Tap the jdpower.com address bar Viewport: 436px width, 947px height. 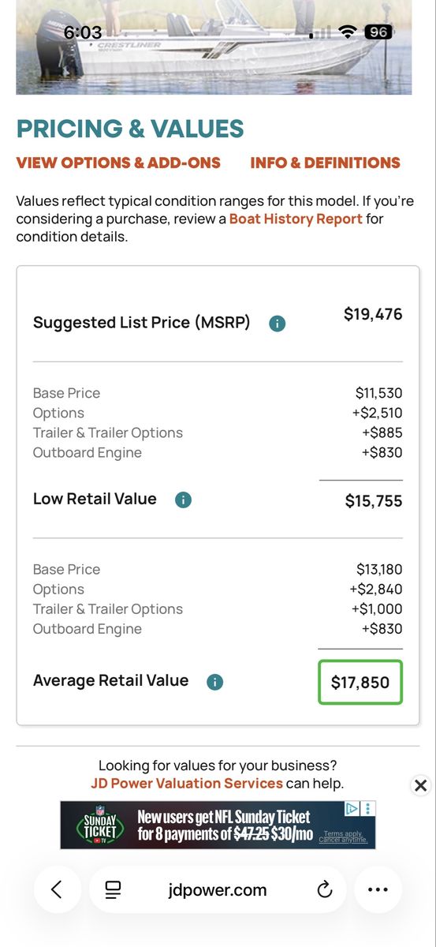point(218,890)
